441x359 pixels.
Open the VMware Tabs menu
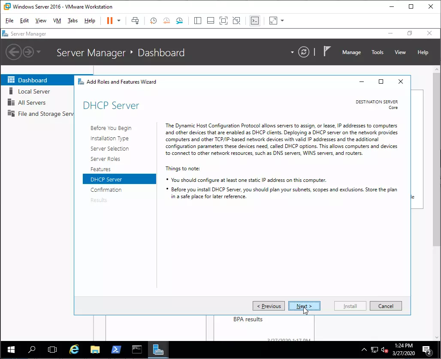point(72,21)
